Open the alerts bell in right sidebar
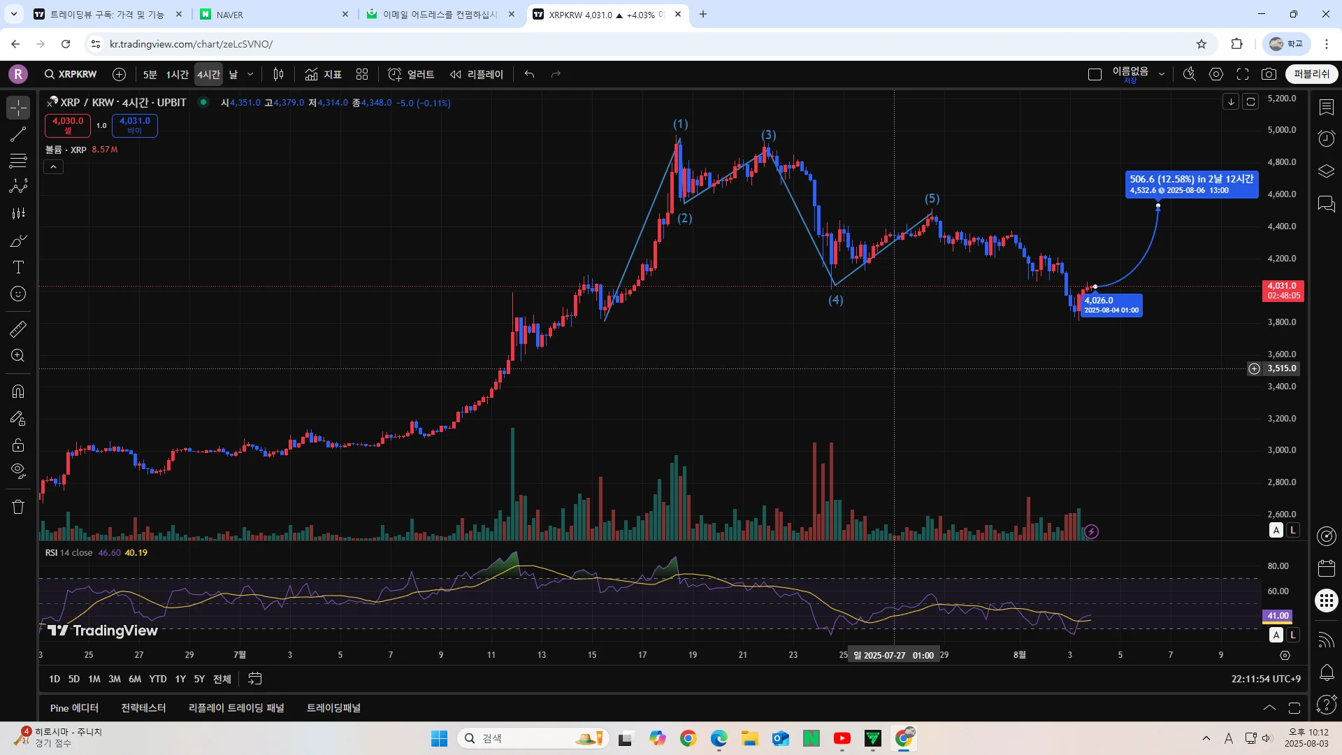Image resolution: width=1342 pixels, height=755 pixels. tap(1327, 673)
